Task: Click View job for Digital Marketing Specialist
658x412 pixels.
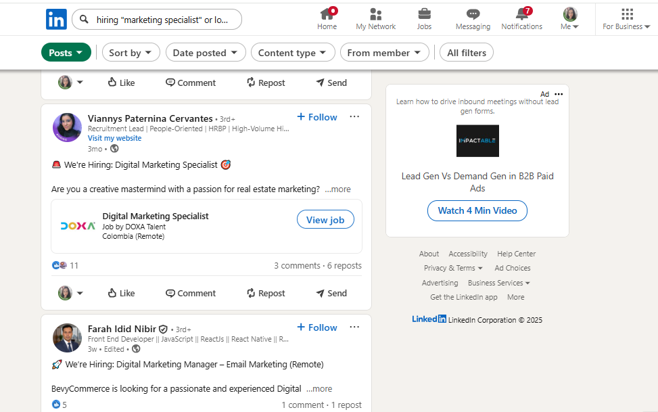Action: (325, 219)
